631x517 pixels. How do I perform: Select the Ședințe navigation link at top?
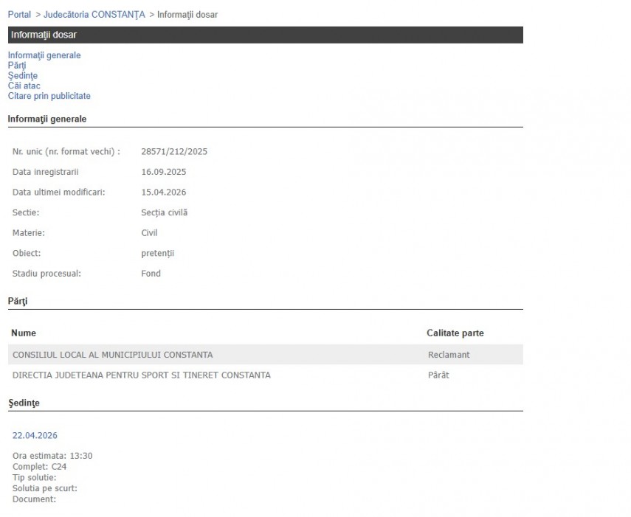pos(23,76)
